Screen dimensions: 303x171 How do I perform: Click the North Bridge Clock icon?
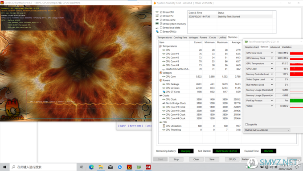tap(164, 103)
